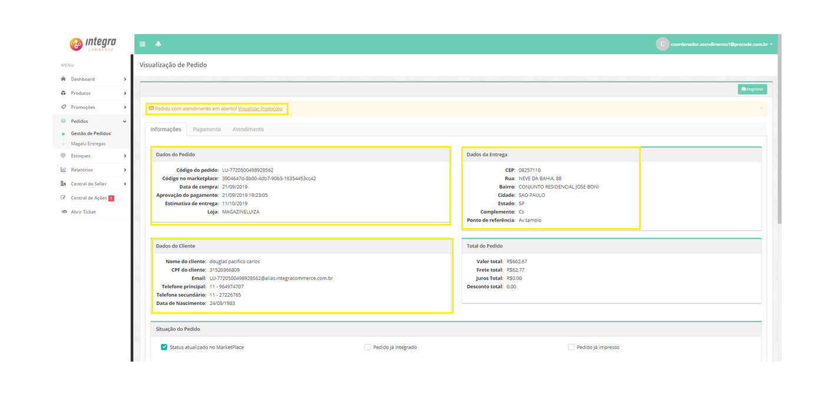Follow the Visualizar Protocolo link

coord(260,109)
